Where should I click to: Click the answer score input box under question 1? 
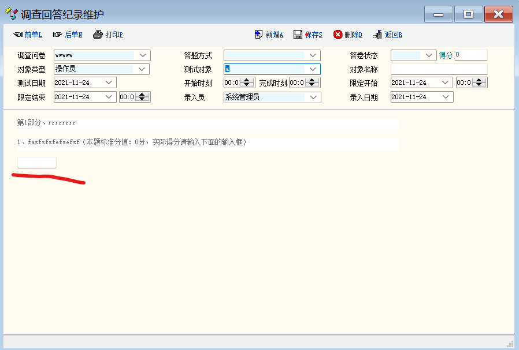tap(37, 163)
